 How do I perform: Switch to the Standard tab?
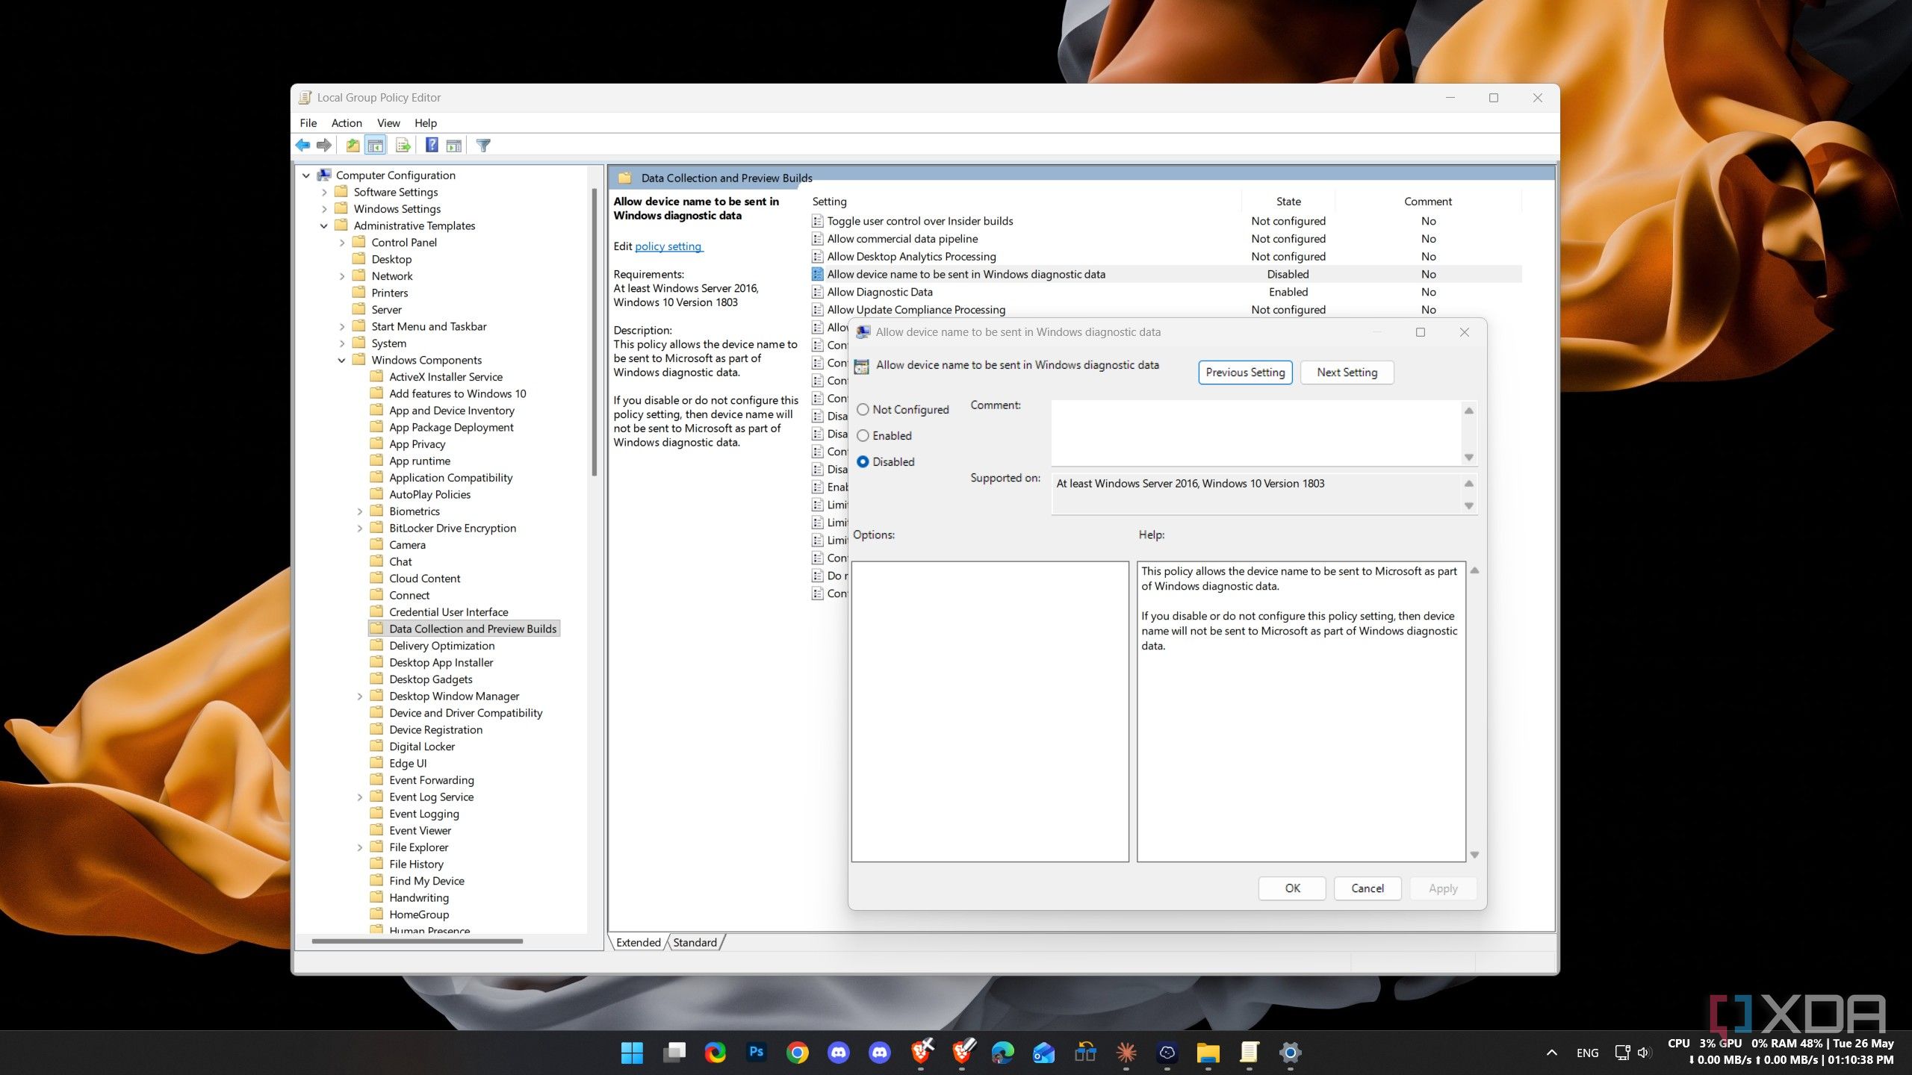pyautogui.click(x=695, y=942)
